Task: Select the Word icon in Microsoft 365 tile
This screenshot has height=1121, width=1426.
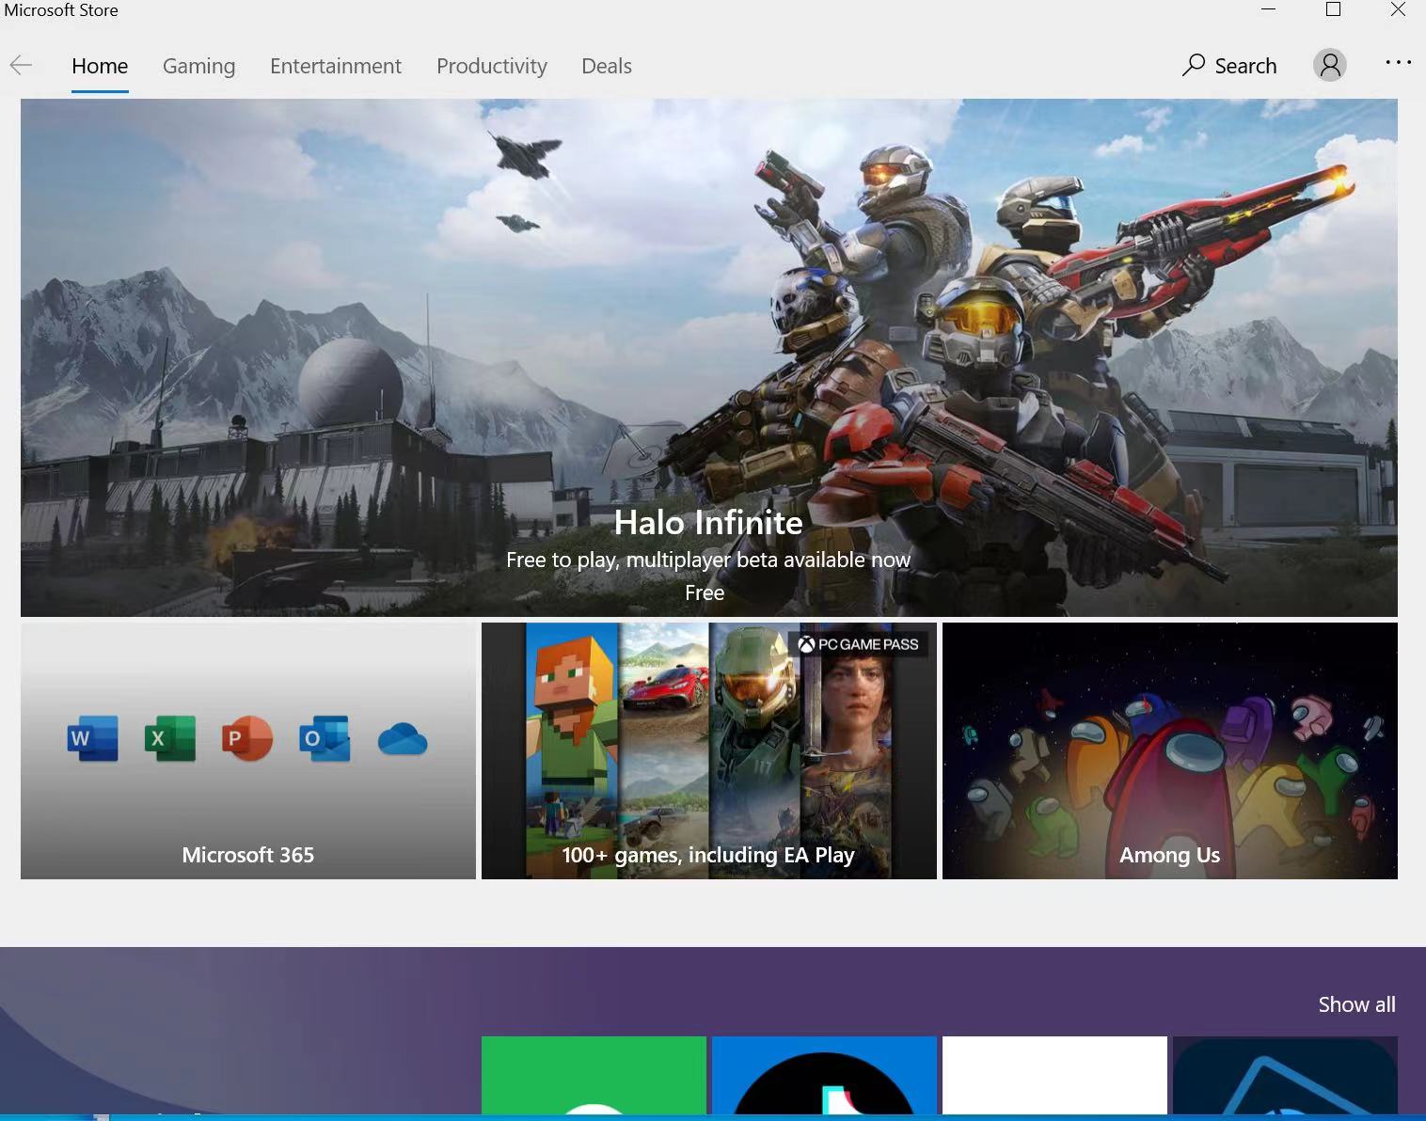Action: [x=92, y=739]
